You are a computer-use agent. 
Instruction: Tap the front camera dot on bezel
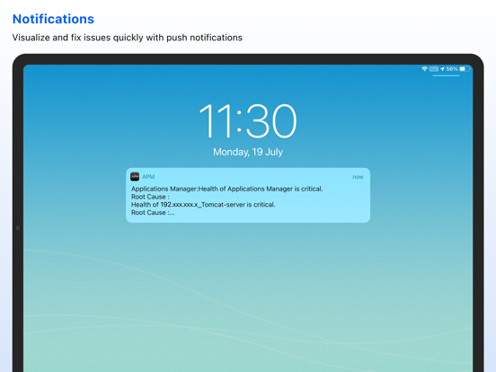click(x=18, y=227)
